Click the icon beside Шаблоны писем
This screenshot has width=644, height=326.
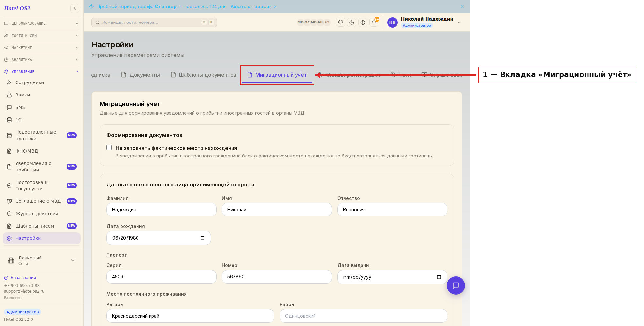click(9, 226)
